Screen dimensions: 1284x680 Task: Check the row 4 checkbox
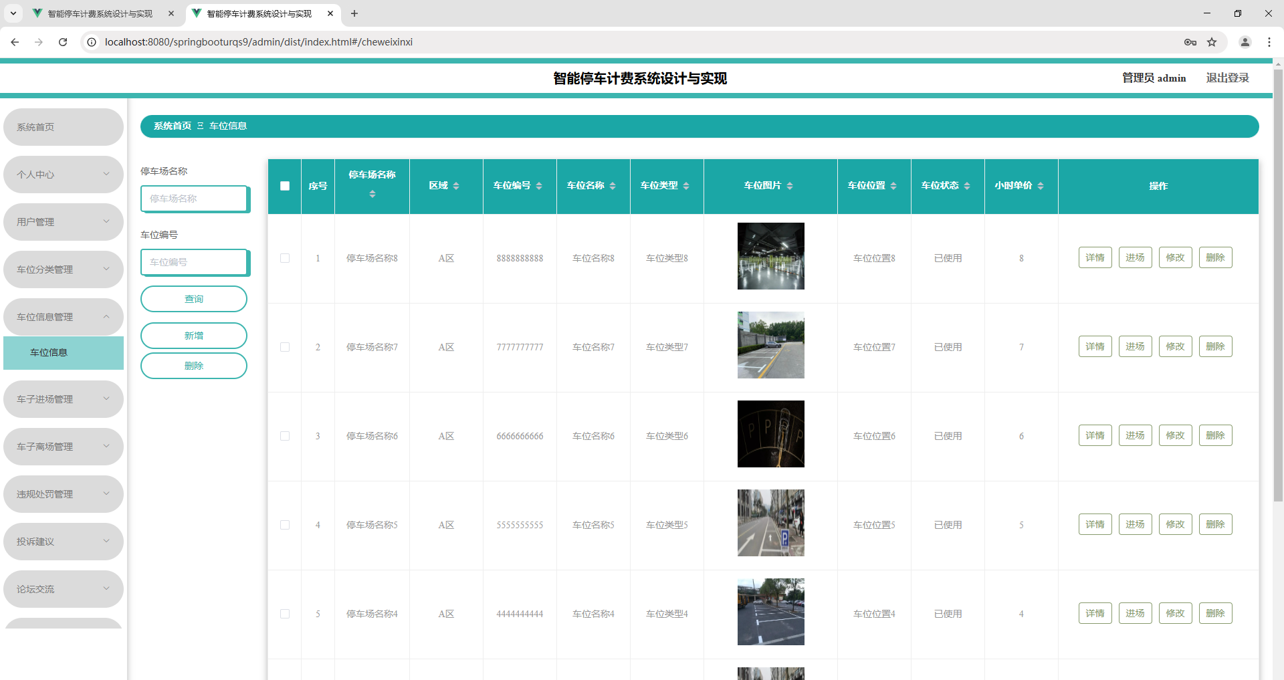coord(285,525)
